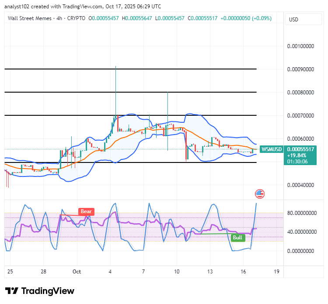Click the date label 4 on time axis

point(110,272)
